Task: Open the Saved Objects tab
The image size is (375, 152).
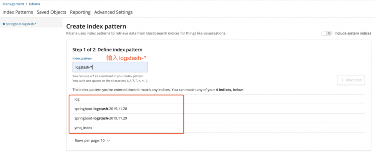Action: (51, 12)
